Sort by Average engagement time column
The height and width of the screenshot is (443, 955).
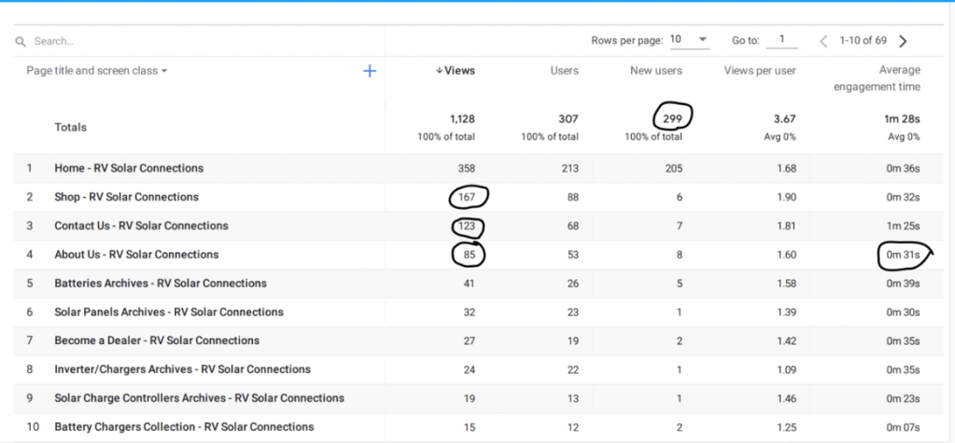877,78
